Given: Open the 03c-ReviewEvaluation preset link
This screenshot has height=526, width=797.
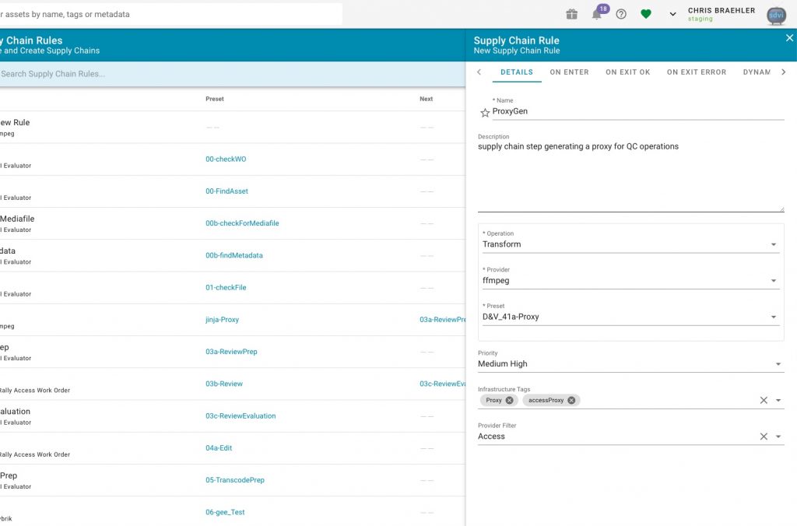Looking at the screenshot, I should pyautogui.click(x=241, y=416).
